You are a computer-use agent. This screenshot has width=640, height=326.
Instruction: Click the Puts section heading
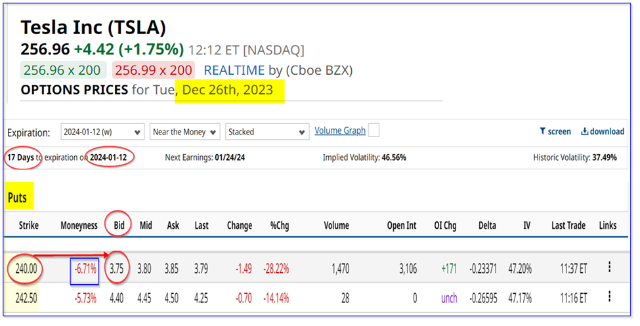click(17, 198)
